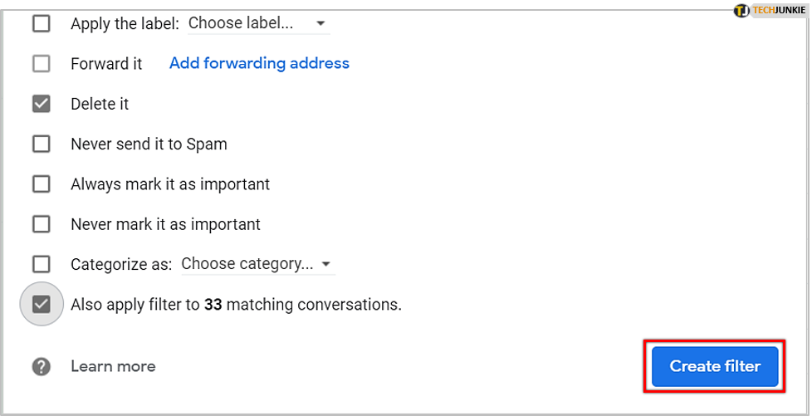
Task: Click the help question mark icon
Action: point(41,366)
